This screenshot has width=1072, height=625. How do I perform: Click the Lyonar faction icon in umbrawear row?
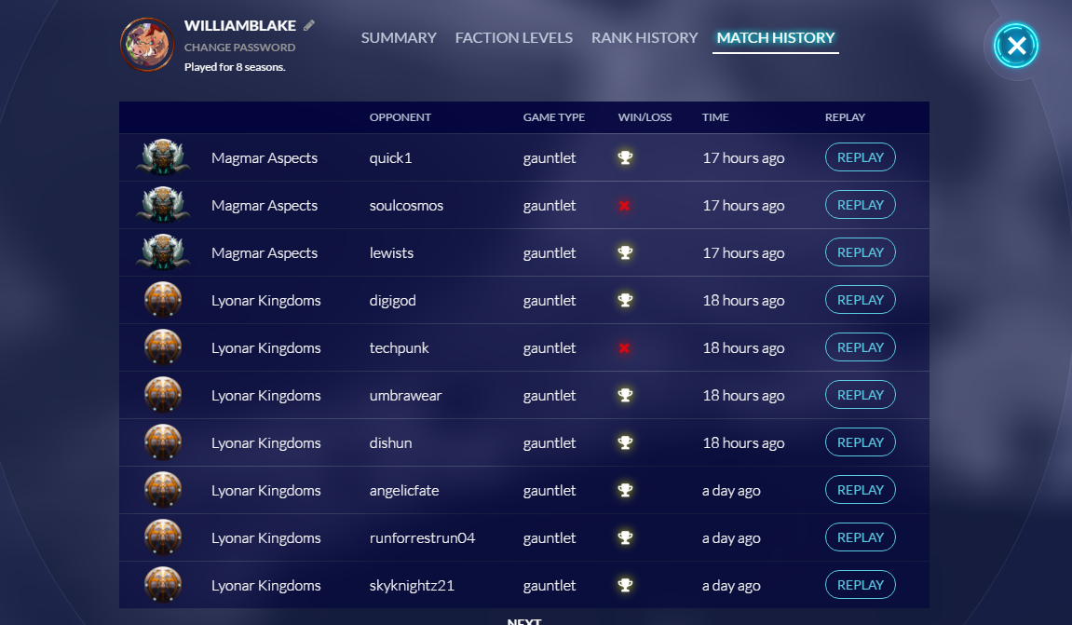pos(163,395)
